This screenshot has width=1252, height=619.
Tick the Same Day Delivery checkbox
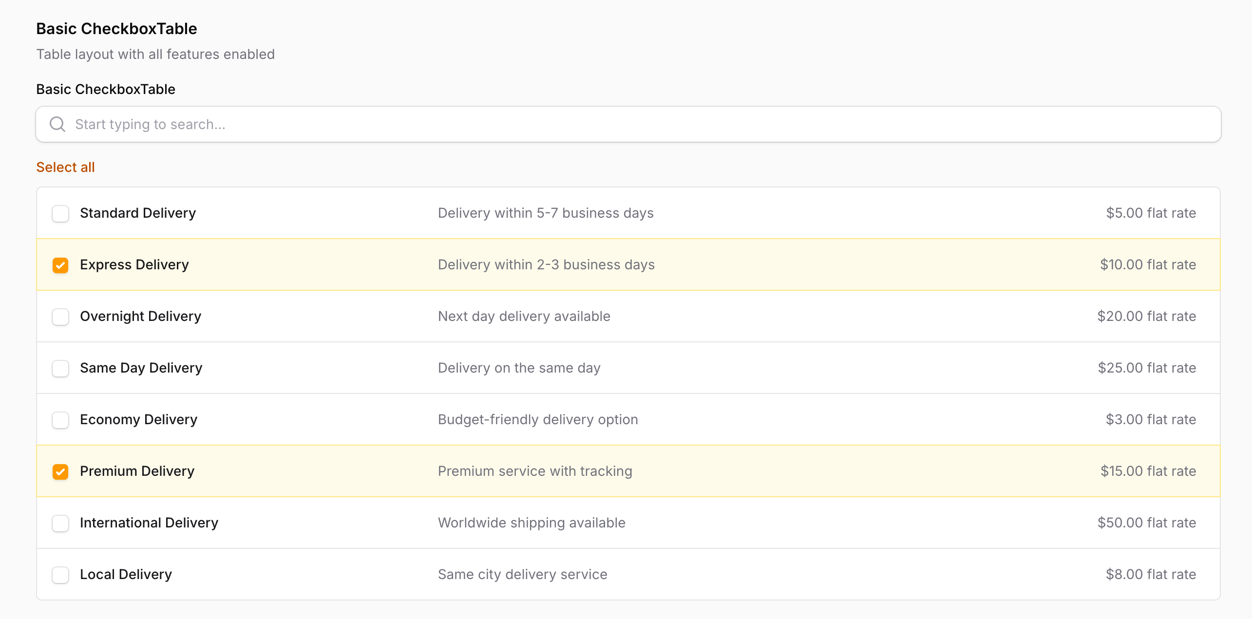[60, 368]
